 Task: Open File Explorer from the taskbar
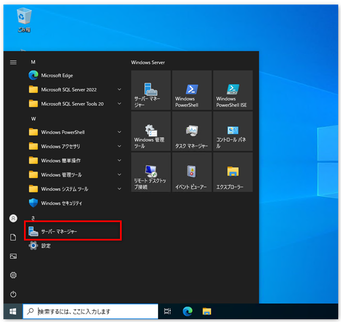point(207,311)
